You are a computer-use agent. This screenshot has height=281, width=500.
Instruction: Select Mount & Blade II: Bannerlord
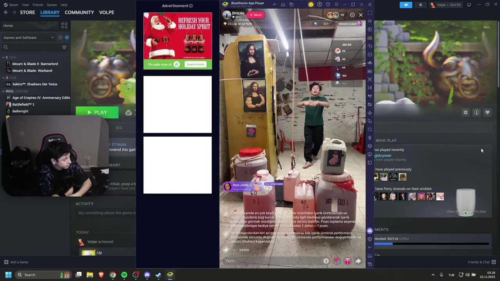click(35, 64)
